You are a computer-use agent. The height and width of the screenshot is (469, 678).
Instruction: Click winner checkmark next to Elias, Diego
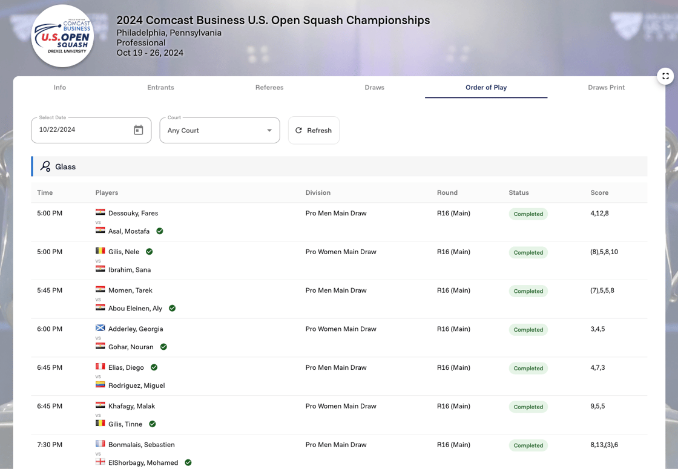(154, 367)
